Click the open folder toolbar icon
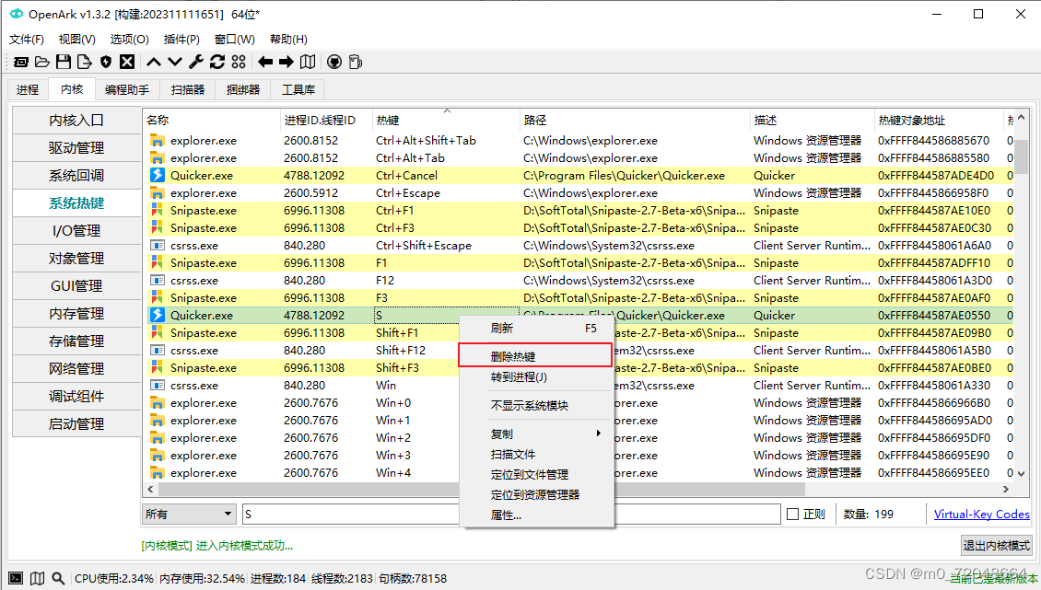Image resolution: width=1041 pixels, height=590 pixels. tap(41, 62)
